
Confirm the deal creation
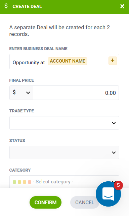click(x=46, y=202)
